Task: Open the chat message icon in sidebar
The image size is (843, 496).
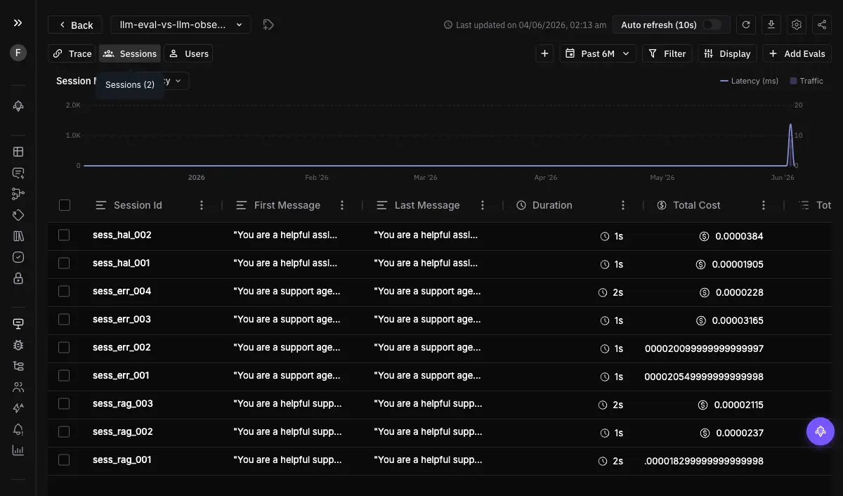Action: (18, 173)
